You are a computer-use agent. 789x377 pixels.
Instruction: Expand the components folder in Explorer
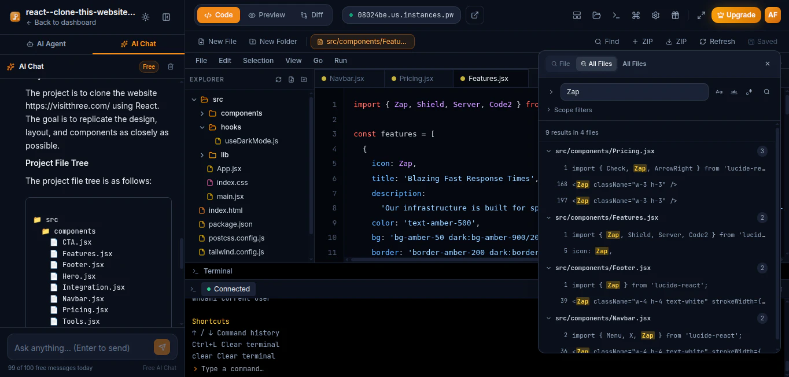click(x=241, y=113)
